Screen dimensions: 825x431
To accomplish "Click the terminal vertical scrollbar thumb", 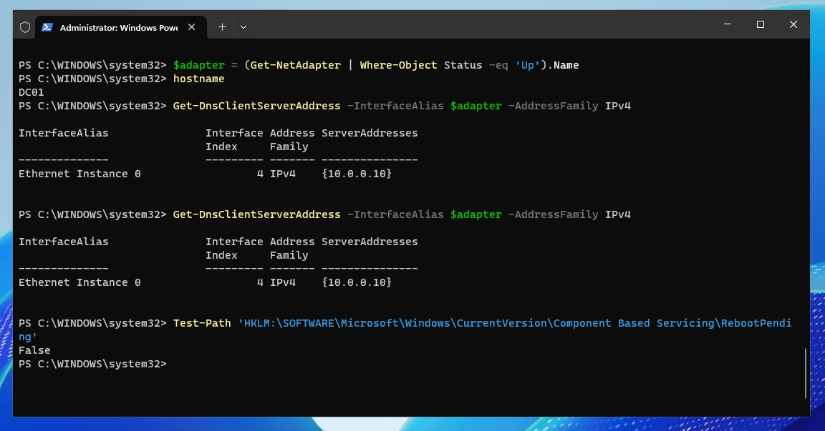I will [805, 373].
